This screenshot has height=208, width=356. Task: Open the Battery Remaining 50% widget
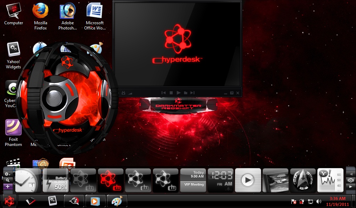coord(56,180)
